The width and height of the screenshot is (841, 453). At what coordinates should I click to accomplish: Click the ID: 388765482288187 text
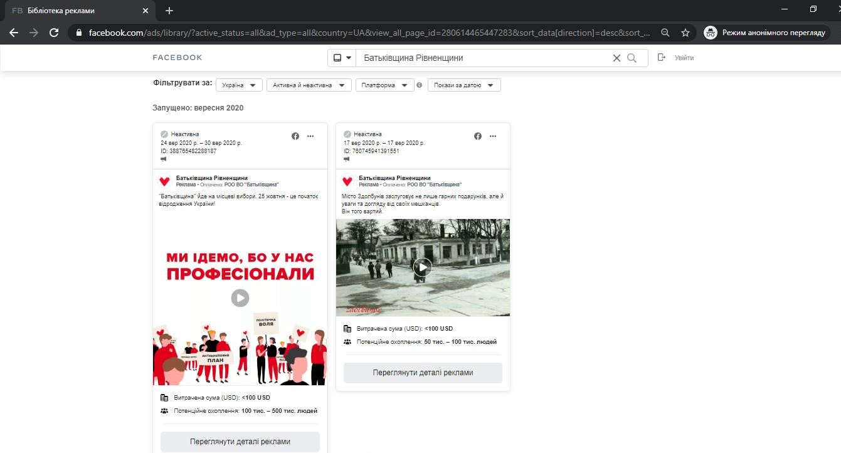[x=188, y=151]
